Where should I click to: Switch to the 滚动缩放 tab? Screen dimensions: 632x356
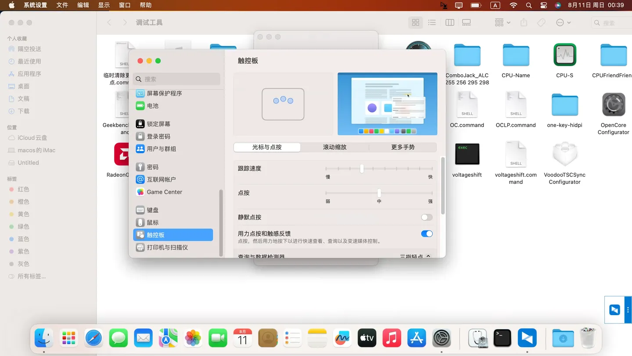pos(334,147)
